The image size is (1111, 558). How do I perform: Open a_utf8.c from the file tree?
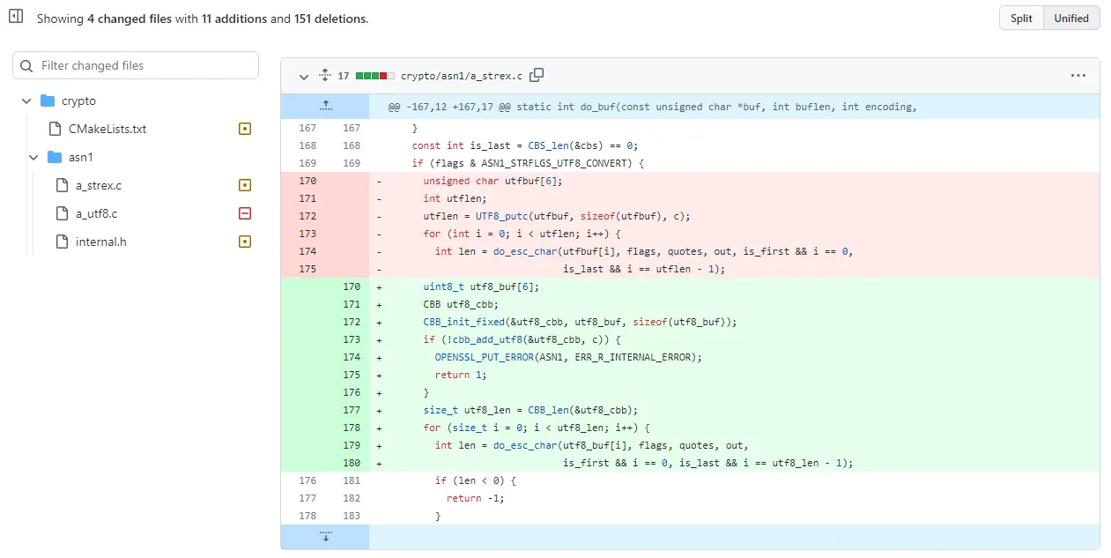[95, 213]
